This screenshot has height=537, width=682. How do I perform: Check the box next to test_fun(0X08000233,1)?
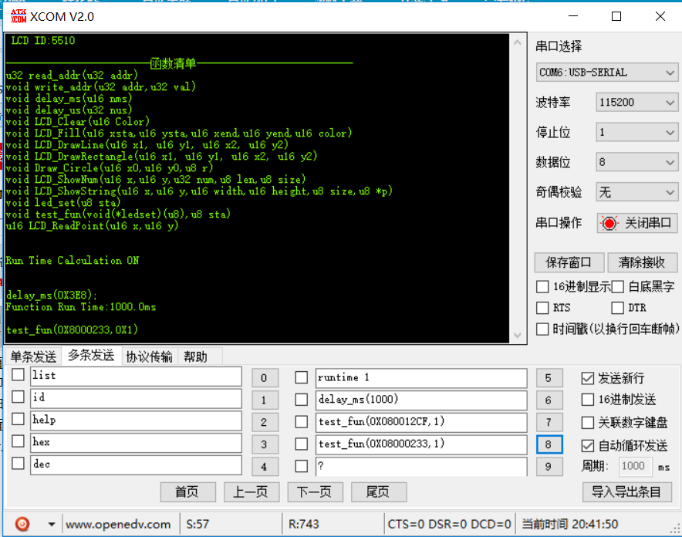pos(302,444)
